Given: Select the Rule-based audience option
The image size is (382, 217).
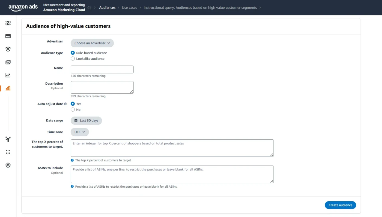Looking at the screenshot, I should click(73, 53).
